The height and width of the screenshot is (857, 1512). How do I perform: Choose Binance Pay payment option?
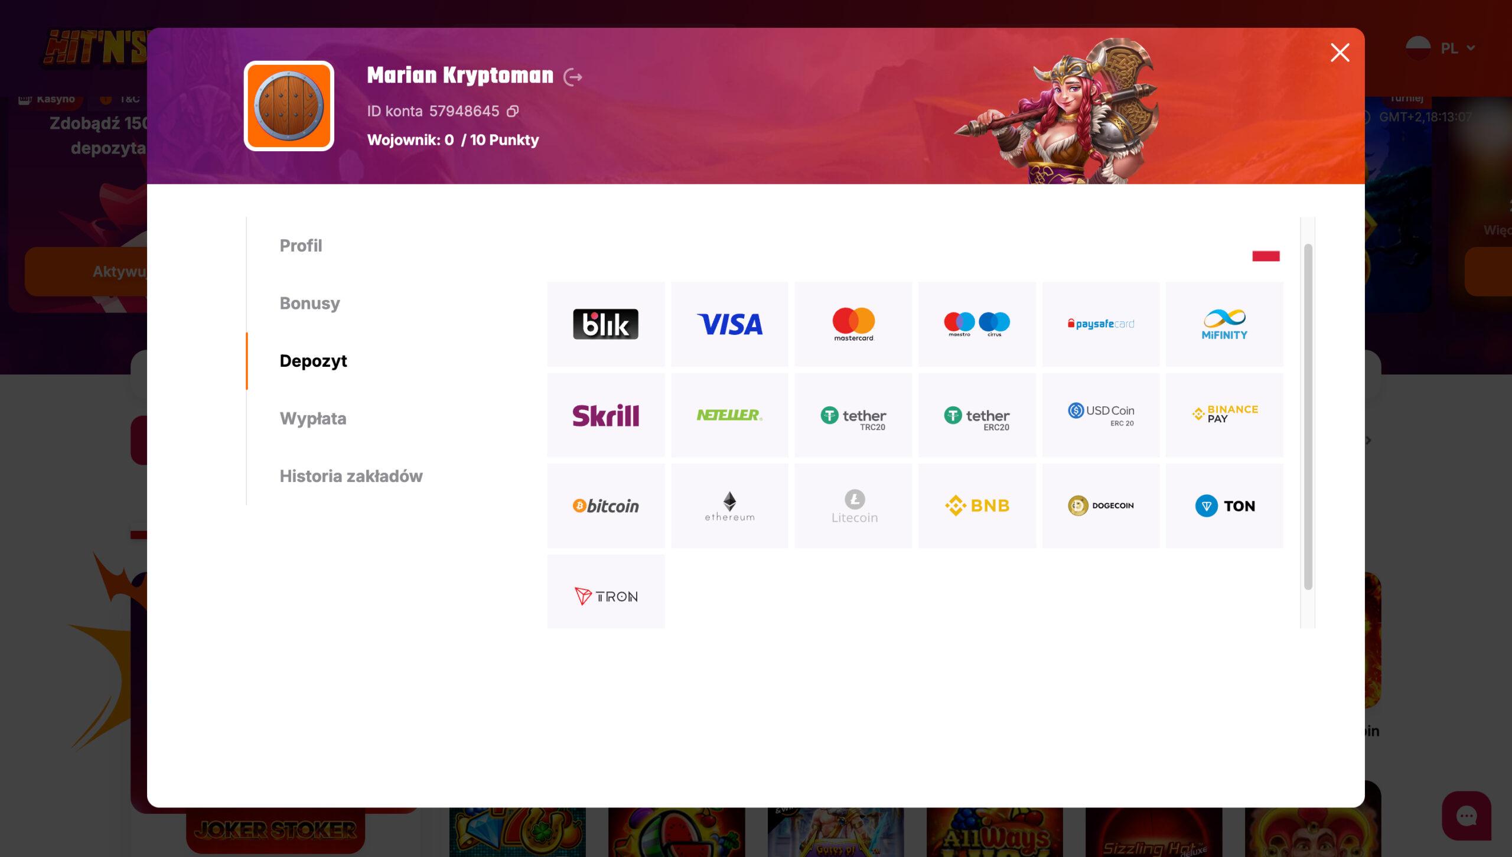point(1224,415)
